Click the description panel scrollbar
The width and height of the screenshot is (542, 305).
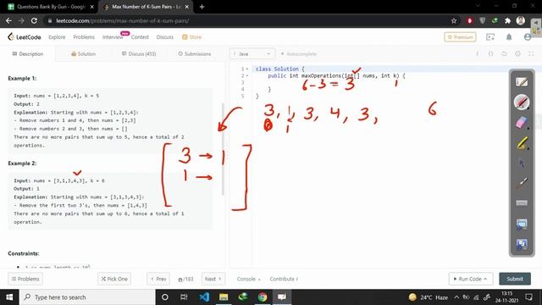[x=223, y=149]
